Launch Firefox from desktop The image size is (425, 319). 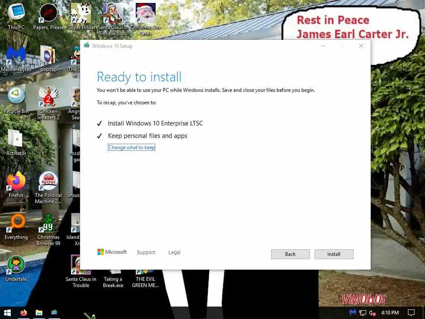(x=16, y=185)
